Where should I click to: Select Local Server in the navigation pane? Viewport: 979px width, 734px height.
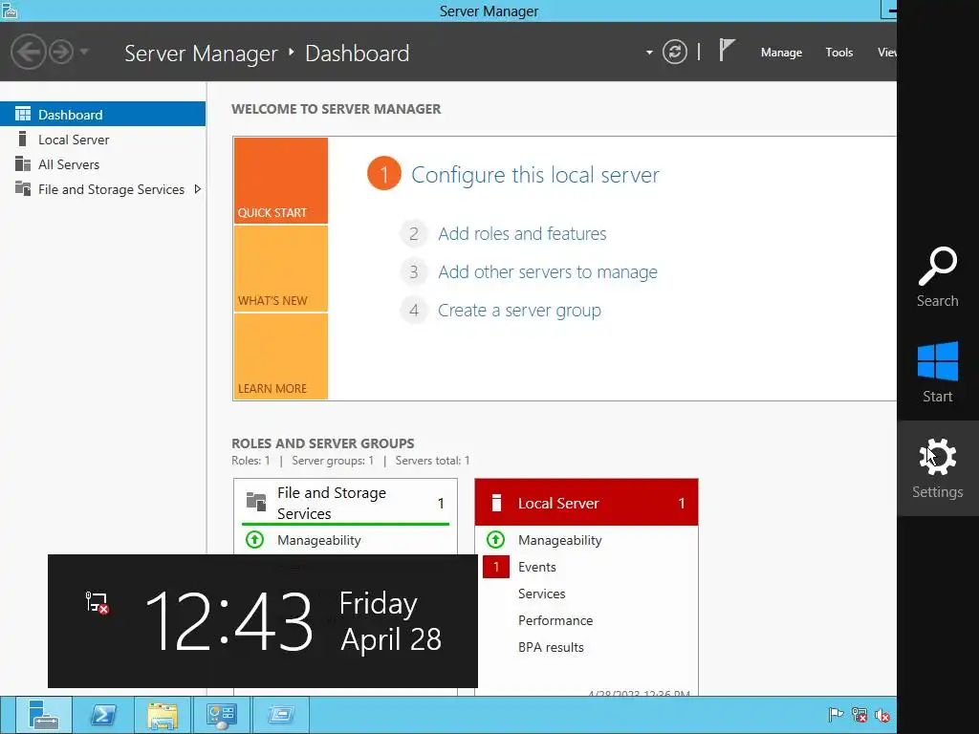(x=102, y=140)
